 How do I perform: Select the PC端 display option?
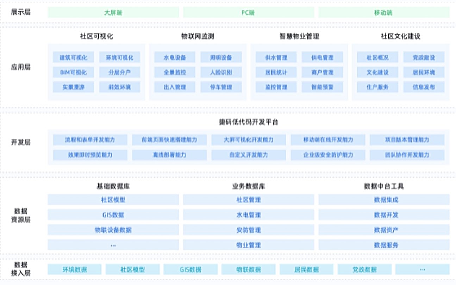[x=248, y=13]
